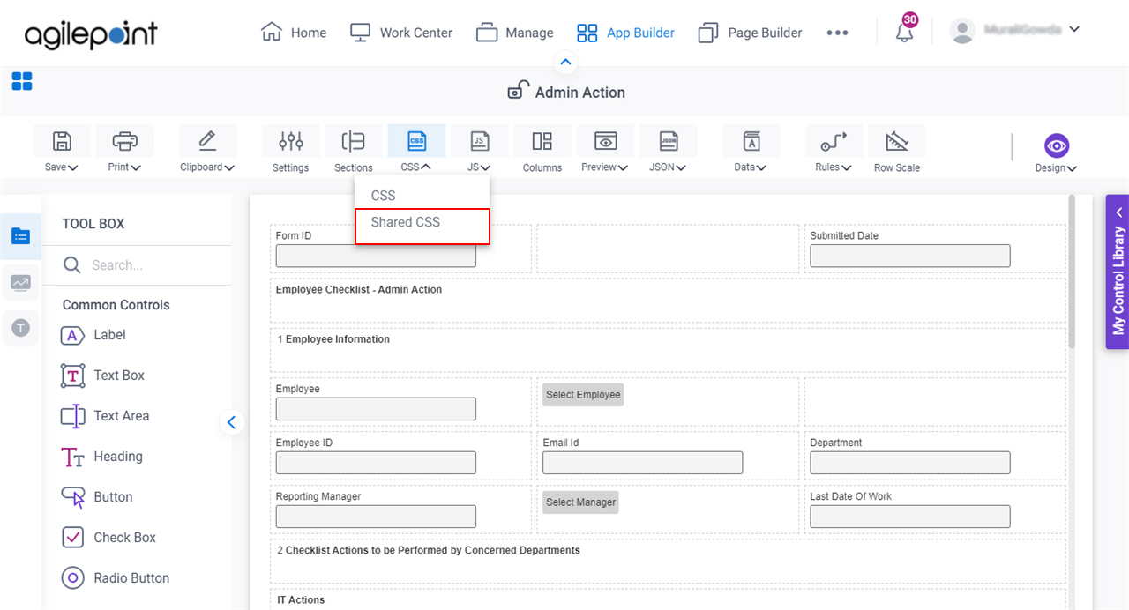
Task: Click the form canvas vertical scrollbar
Action: 1072,272
